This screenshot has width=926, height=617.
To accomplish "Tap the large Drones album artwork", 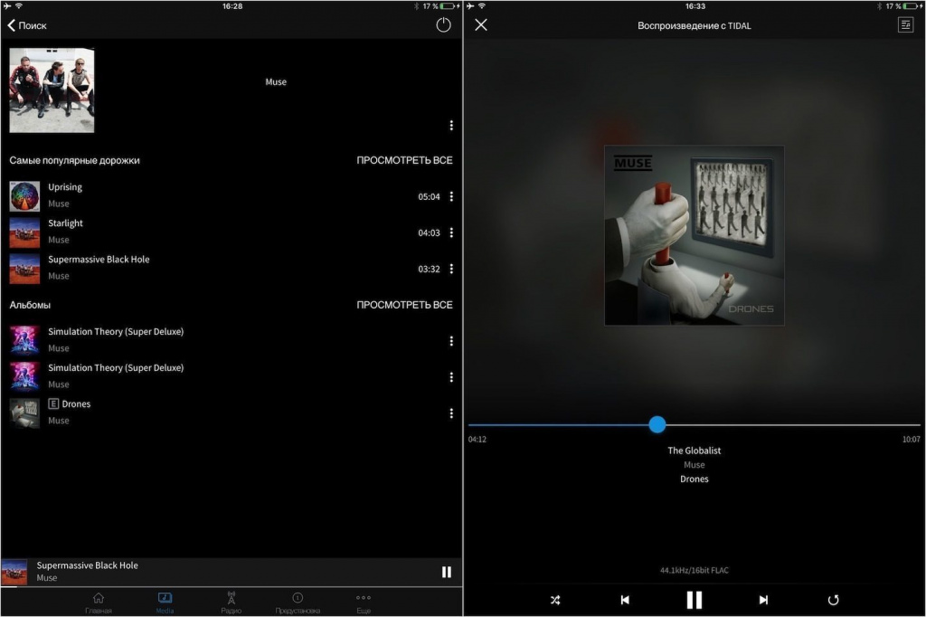I will 694,235.
